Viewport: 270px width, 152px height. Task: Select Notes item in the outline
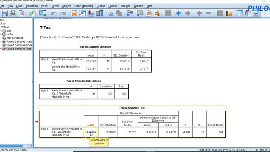(10, 34)
